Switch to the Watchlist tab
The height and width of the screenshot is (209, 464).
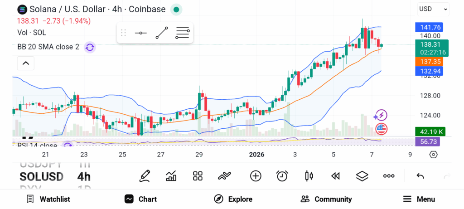pyautogui.click(x=48, y=199)
